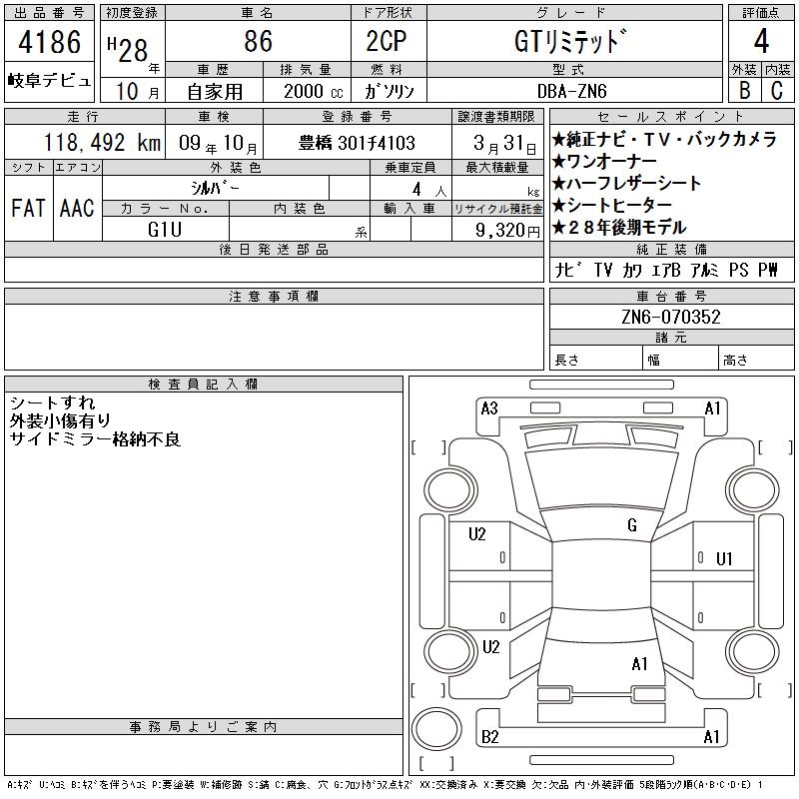Click the recycle deposit 9,320円
This screenshot has height=799, width=799.
tap(507, 231)
